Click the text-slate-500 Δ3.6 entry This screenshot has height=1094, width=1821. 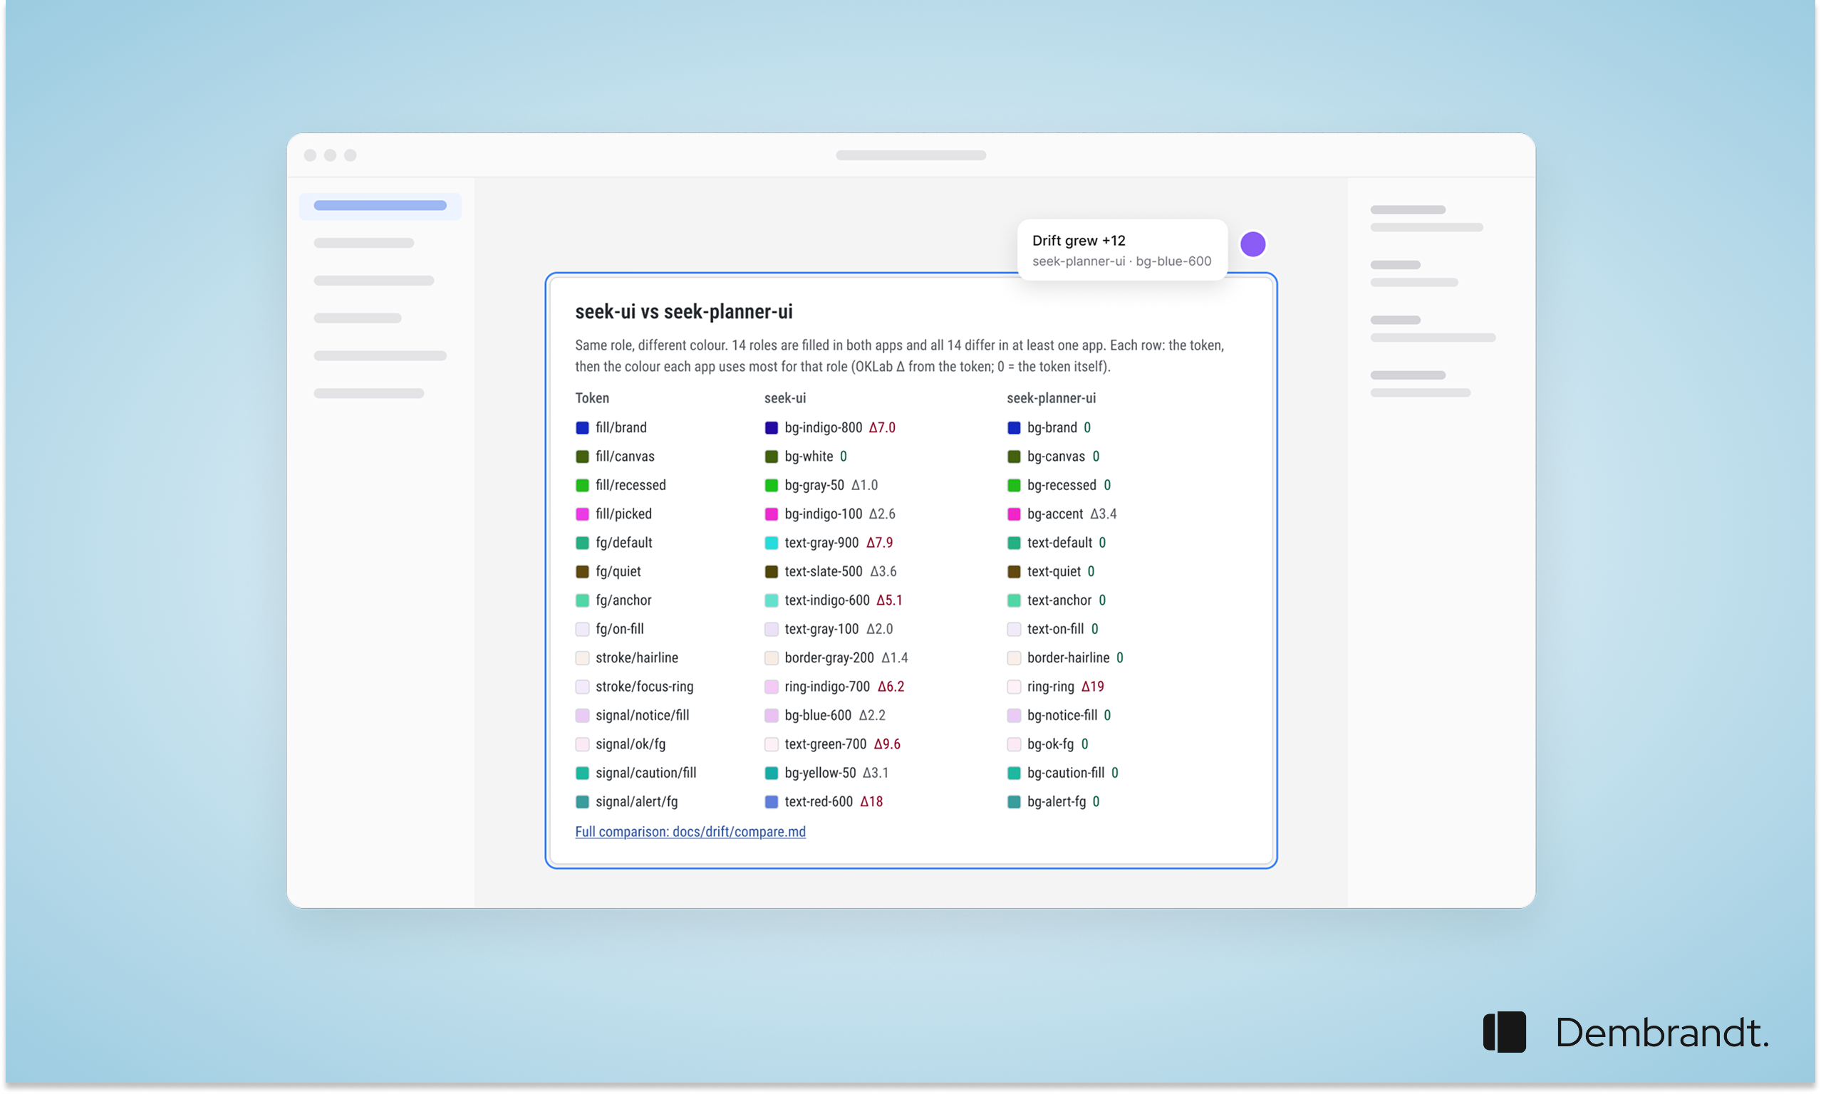coord(841,571)
